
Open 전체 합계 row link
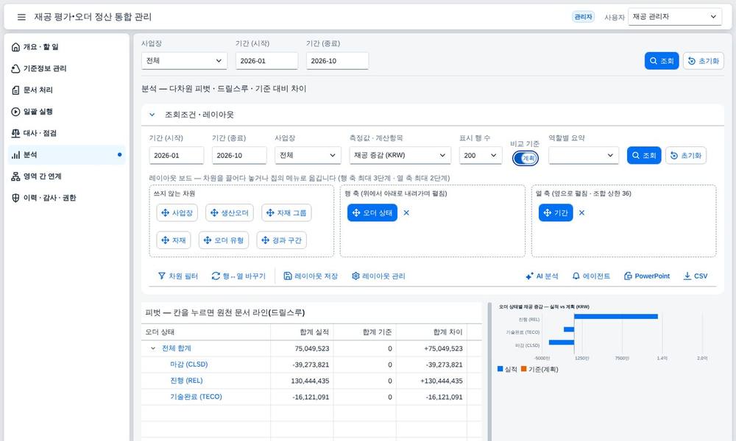(177, 348)
